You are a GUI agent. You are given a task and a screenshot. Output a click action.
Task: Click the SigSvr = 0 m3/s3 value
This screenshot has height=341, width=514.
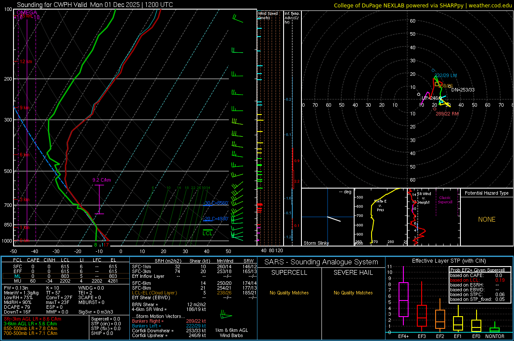[x=96, y=312]
